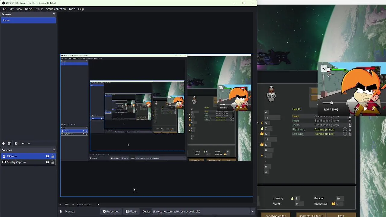Click the Health heading in game window

(x=296, y=109)
